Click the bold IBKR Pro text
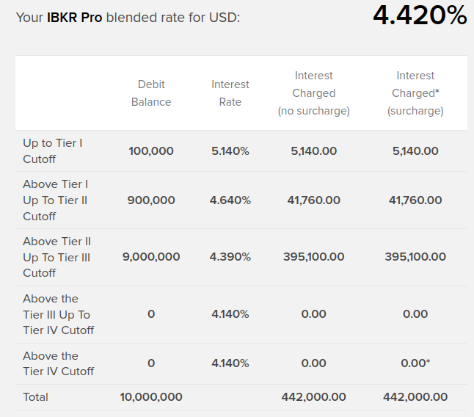 pos(75,17)
